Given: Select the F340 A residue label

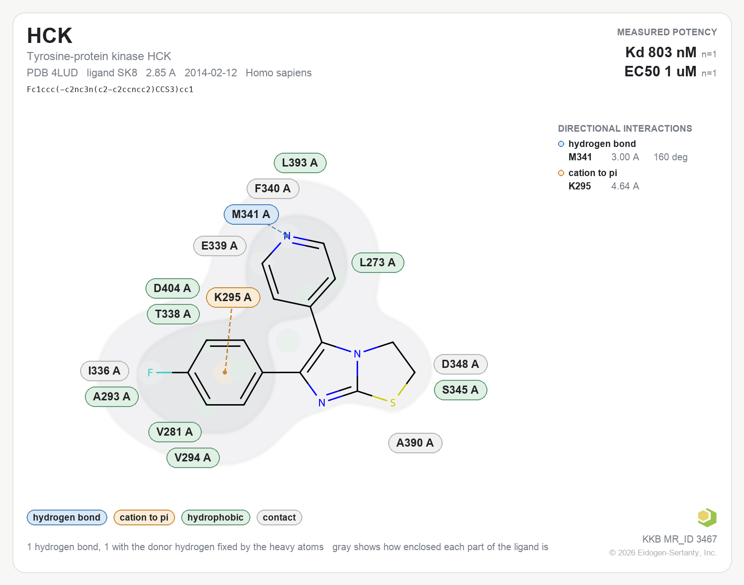Looking at the screenshot, I should tap(273, 188).
